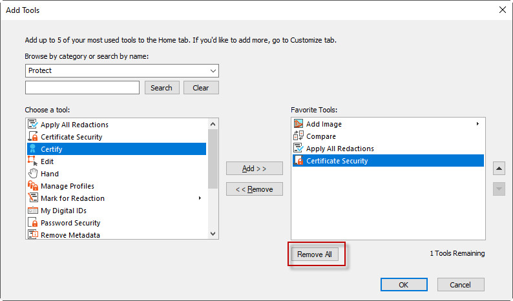Select the My Digital IDs icon
This screenshot has width=513, height=301.
(33, 211)
